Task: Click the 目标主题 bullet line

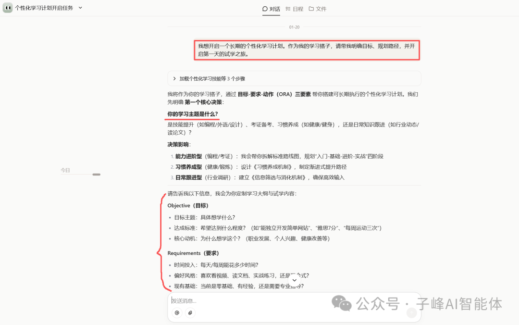Action: coord(204,217)
